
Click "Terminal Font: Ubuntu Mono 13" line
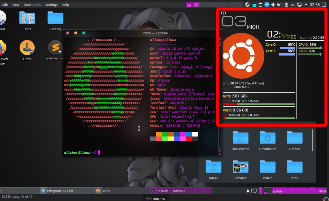[x=179, y=107]
